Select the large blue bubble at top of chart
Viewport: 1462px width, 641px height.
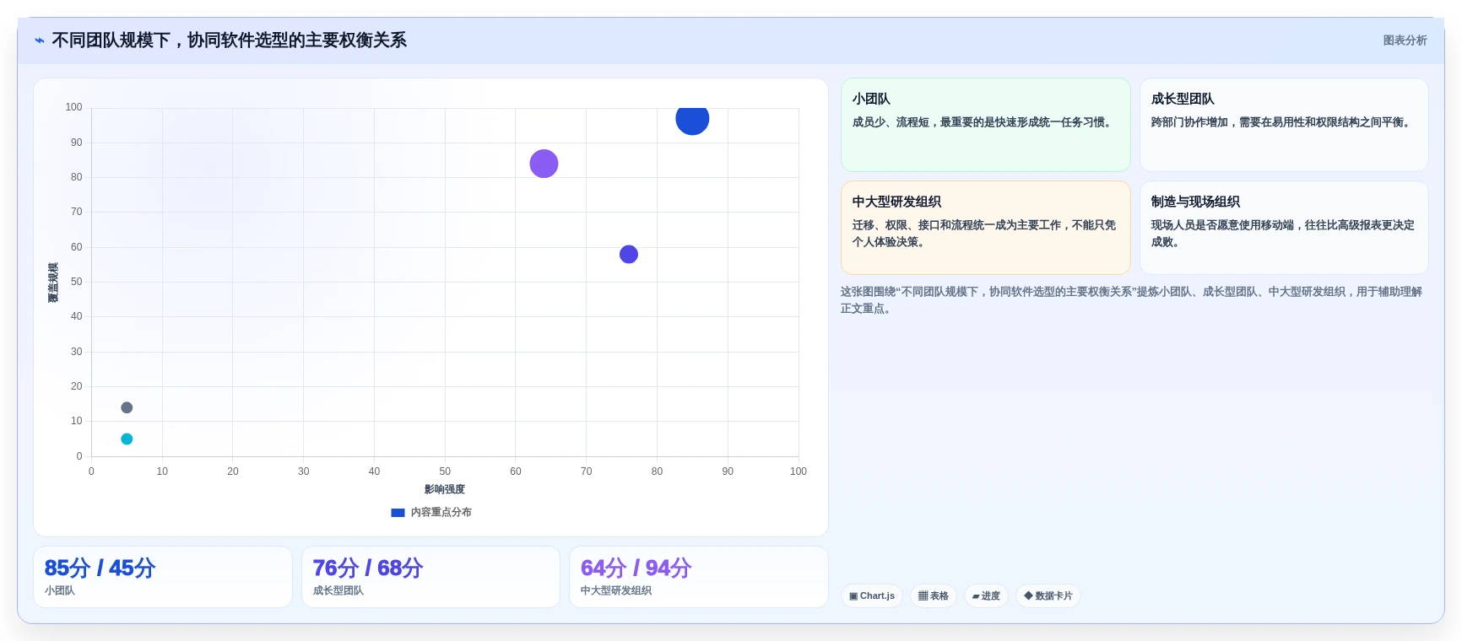[692, 119]
